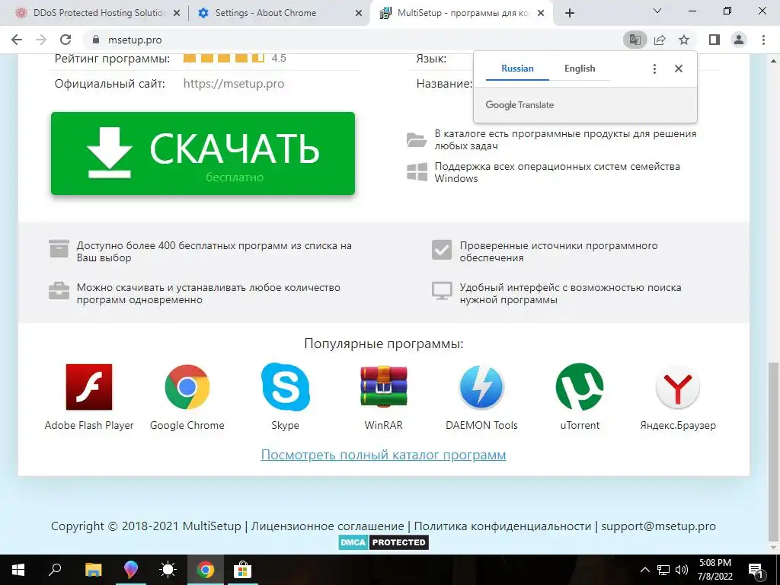Viewport: 780px width, 585px height.
Task: Open the DAEMON Tools program icon
Action: pyautogui.click(x=481, y=387)
